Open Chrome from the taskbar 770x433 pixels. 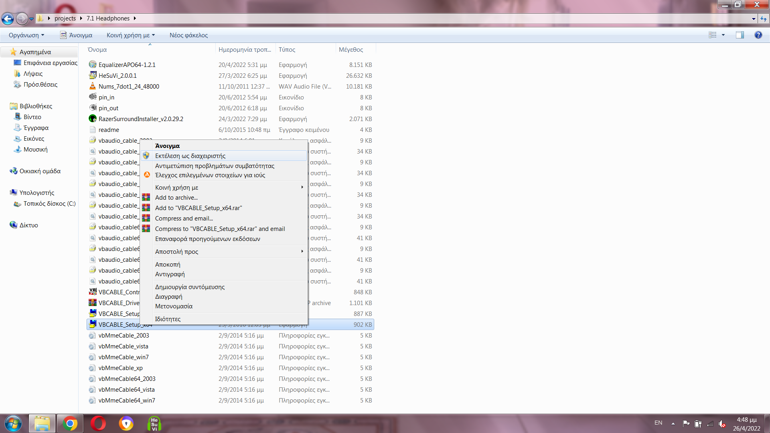pyautogui.click(x=70, y=423)
